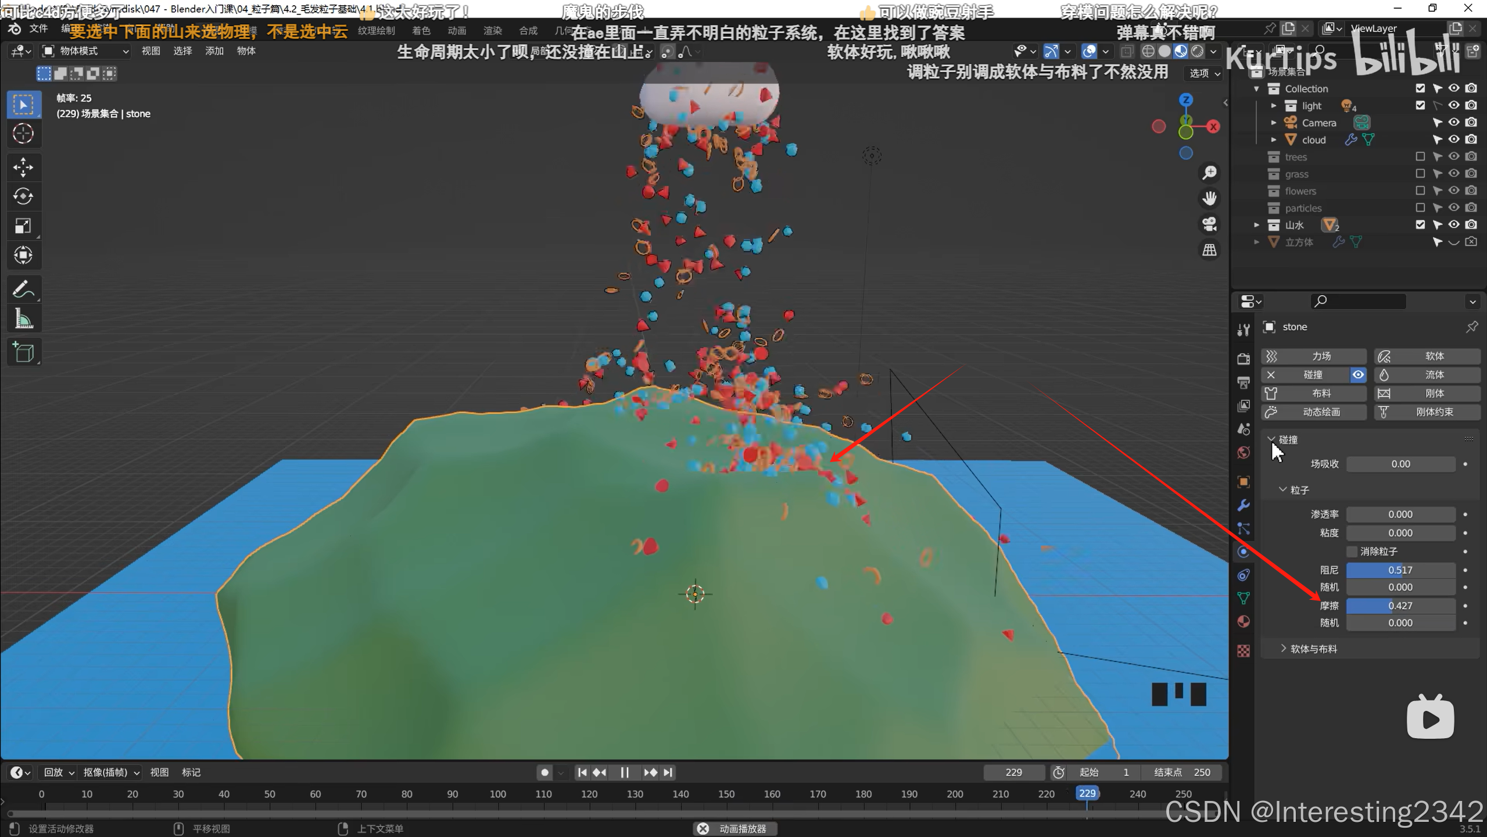Expand the 山水 collection in outliner
The width and height of the screenshot is (1487, 837).
tap(1256, 225)
